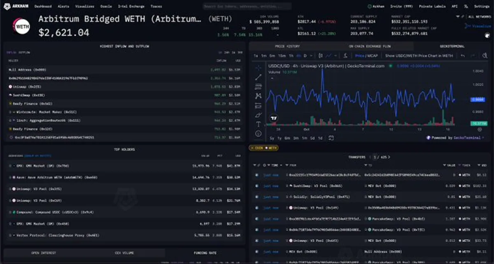Click the Visualize button at top right
This screenshot has height=264, width=494.
[478, 26]
